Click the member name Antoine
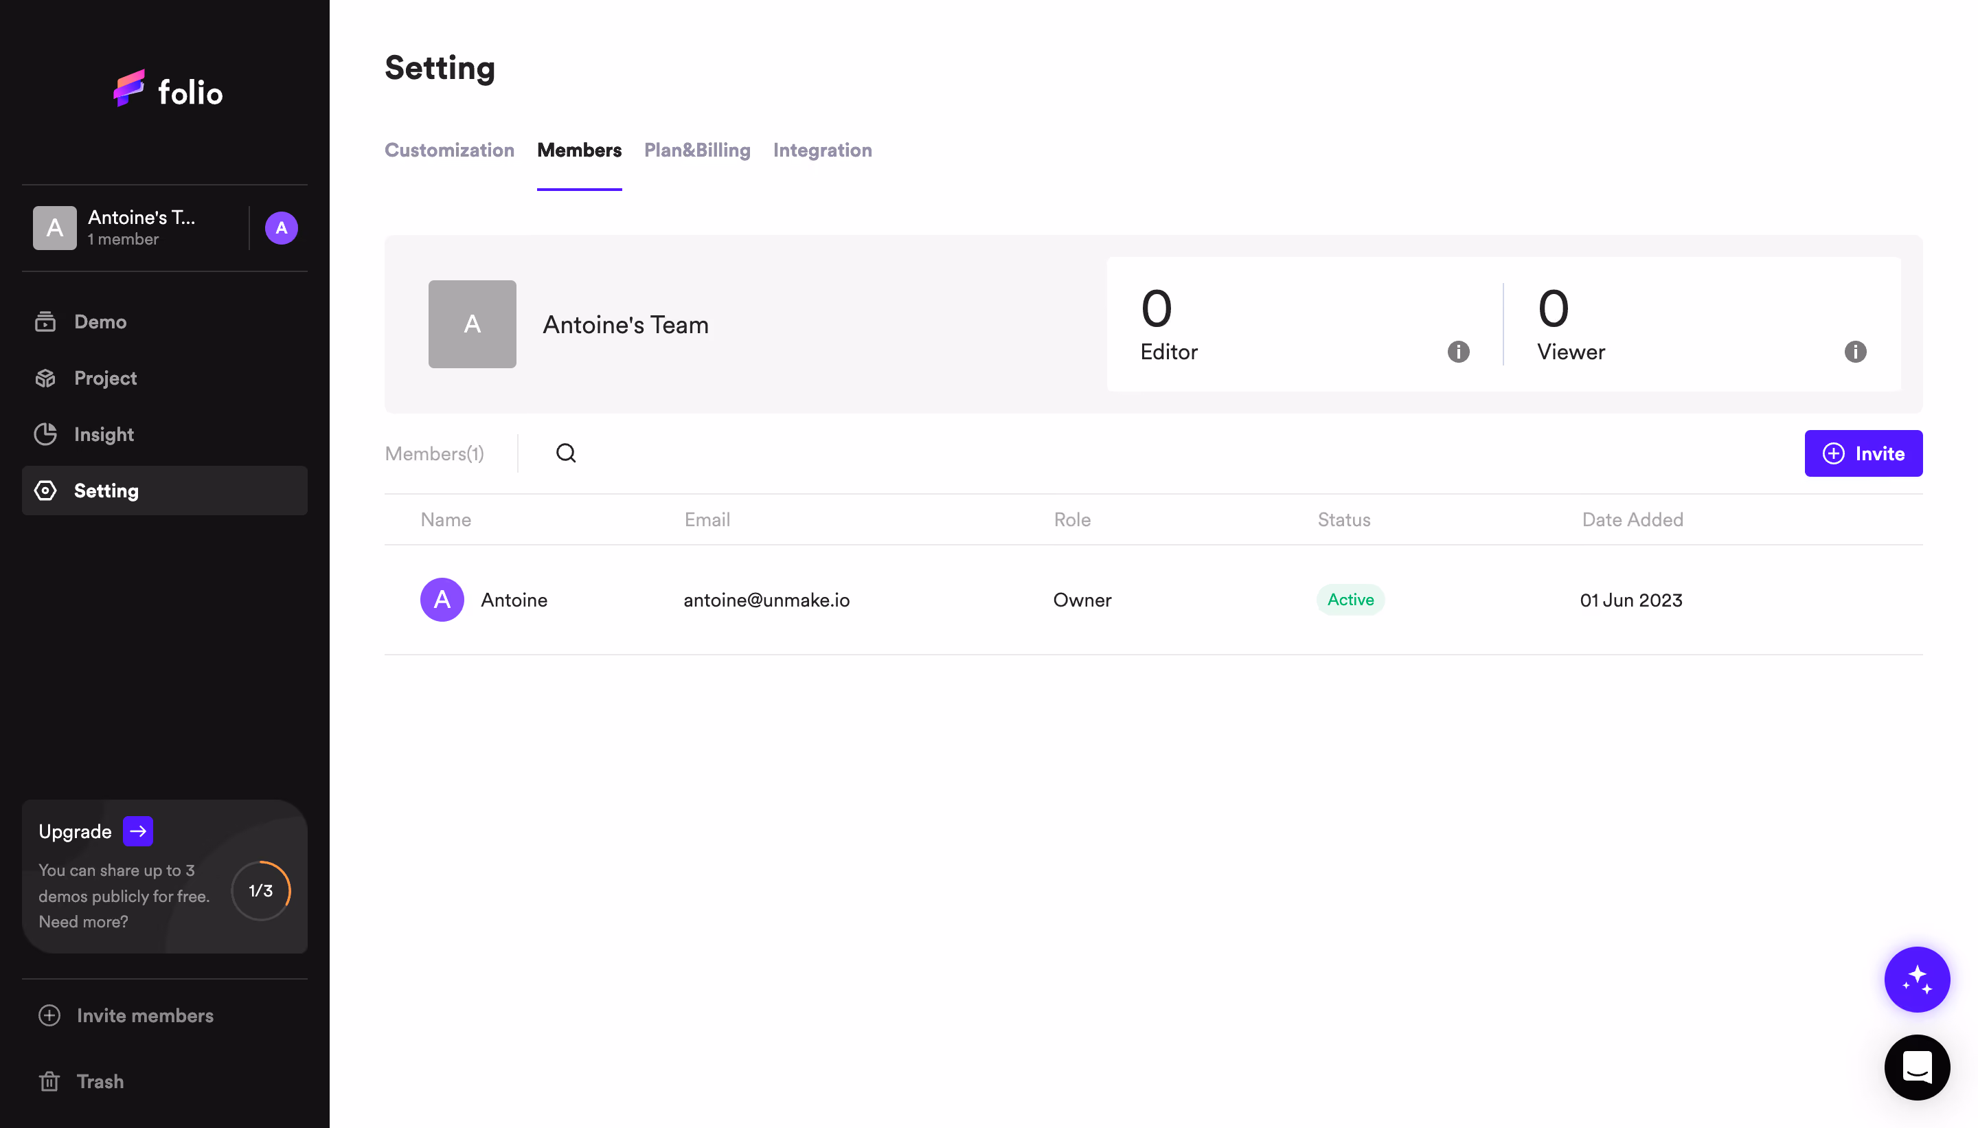This screenshot has width=1978, height=1128. pos(514,600)
